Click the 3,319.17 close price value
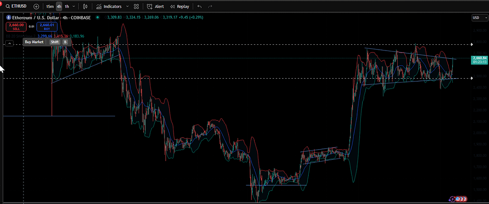Viewport: 489px width, 204px height. click(x=171, y=18)
